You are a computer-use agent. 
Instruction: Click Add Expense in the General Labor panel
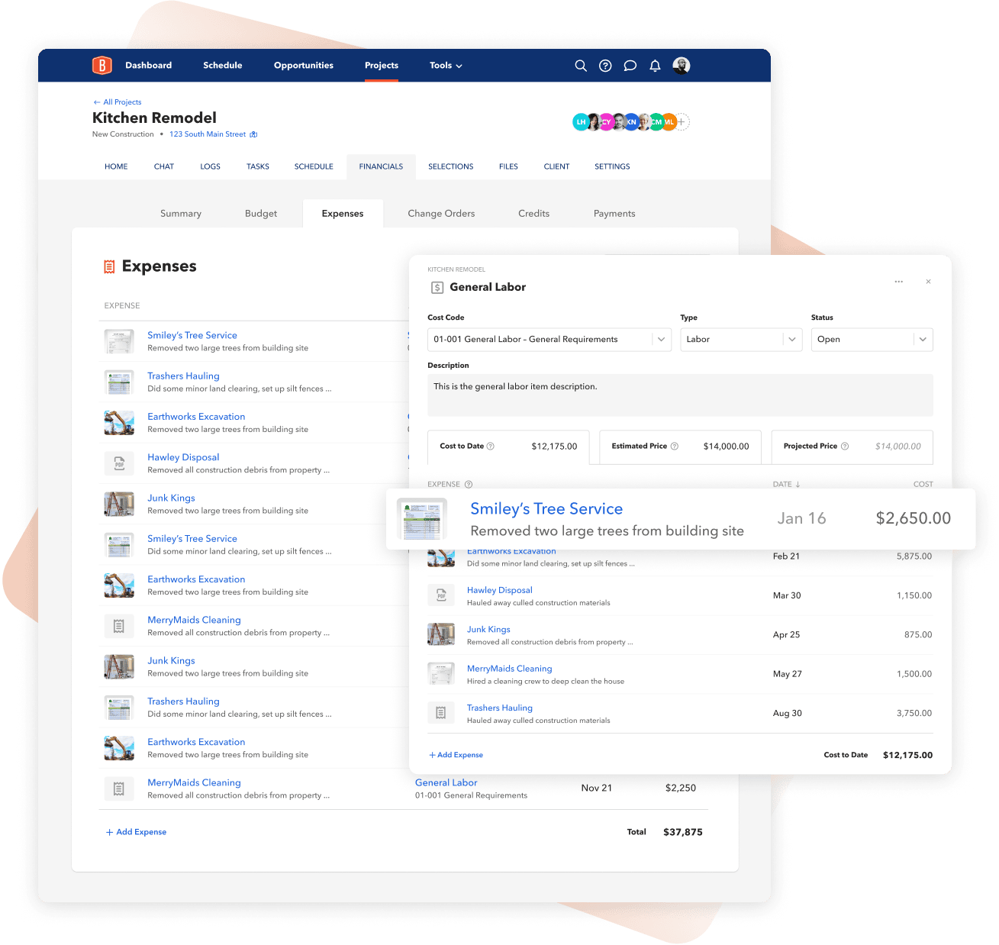click(456, 754)
